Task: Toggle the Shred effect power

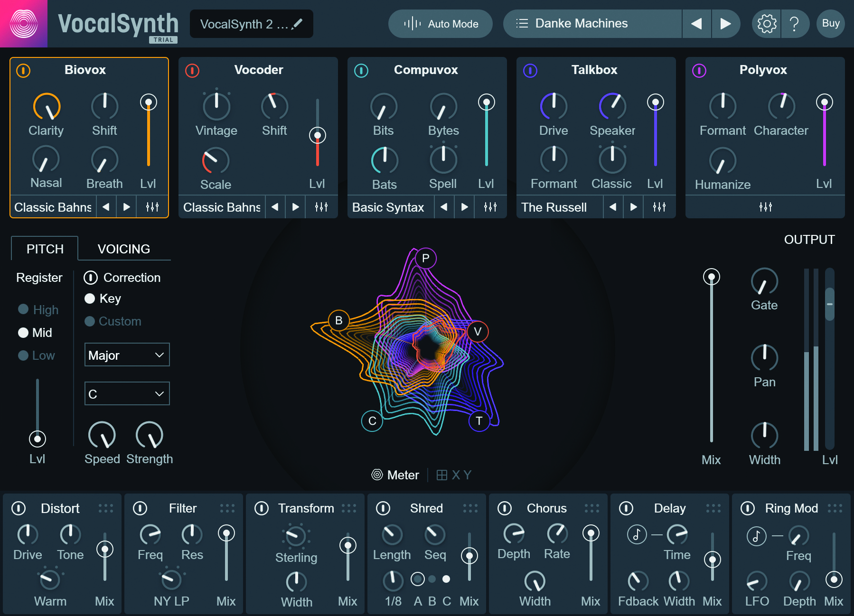Action: 383,508
